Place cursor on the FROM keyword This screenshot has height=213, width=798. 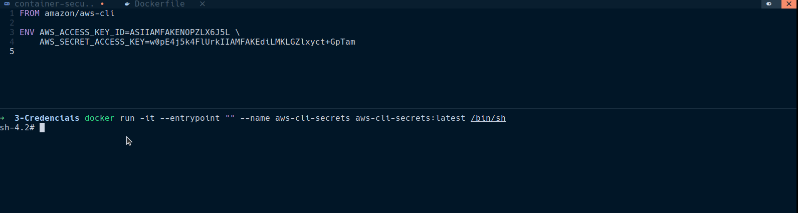pos(30,14)
